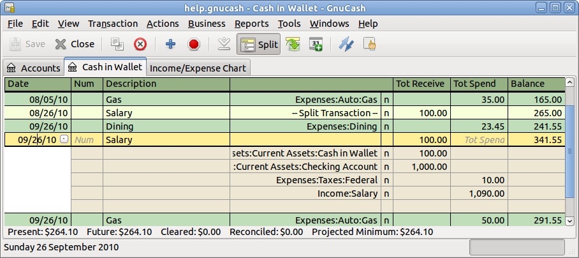
Task: Click the red Cancel transaction icon
Action: click(x=194, y=44)
